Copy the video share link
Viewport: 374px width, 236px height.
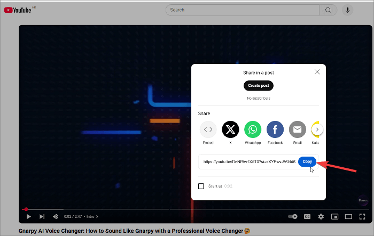307,161
